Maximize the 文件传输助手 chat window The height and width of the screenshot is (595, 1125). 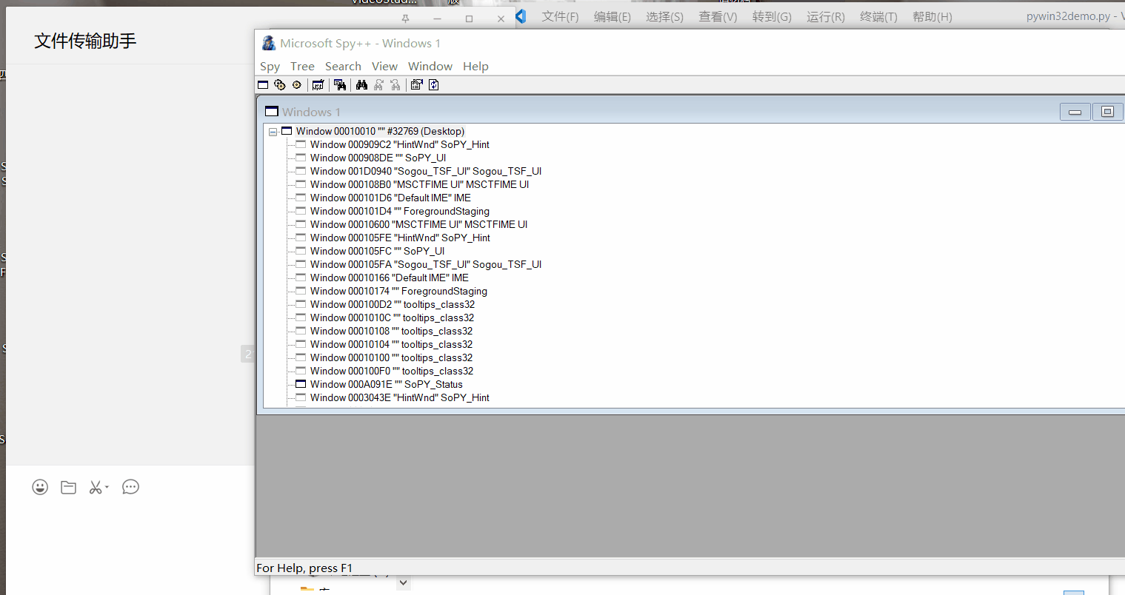coord(469,19)
